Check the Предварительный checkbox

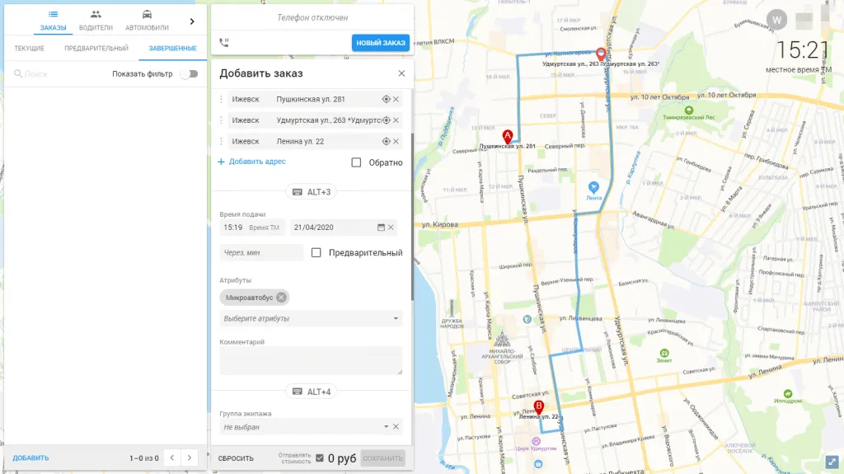[316, 252]
